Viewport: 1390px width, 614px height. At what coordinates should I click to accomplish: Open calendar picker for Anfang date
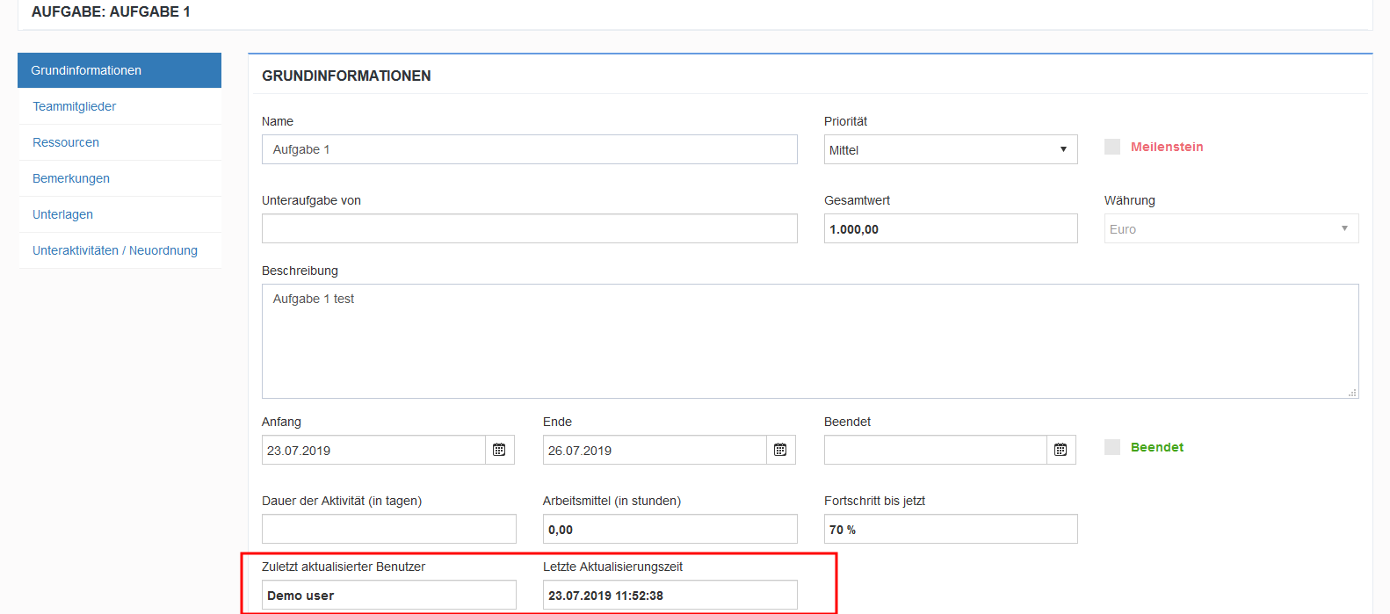(x=499, y=450)
